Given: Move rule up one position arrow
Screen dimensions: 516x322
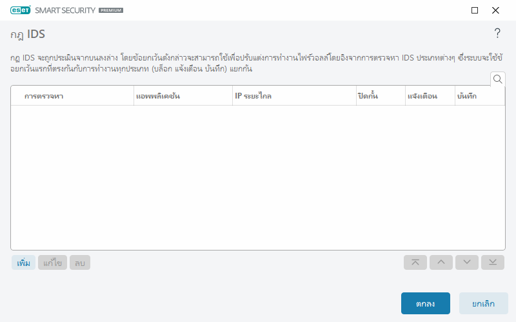Looking at the screenshot, I should 441,262.
